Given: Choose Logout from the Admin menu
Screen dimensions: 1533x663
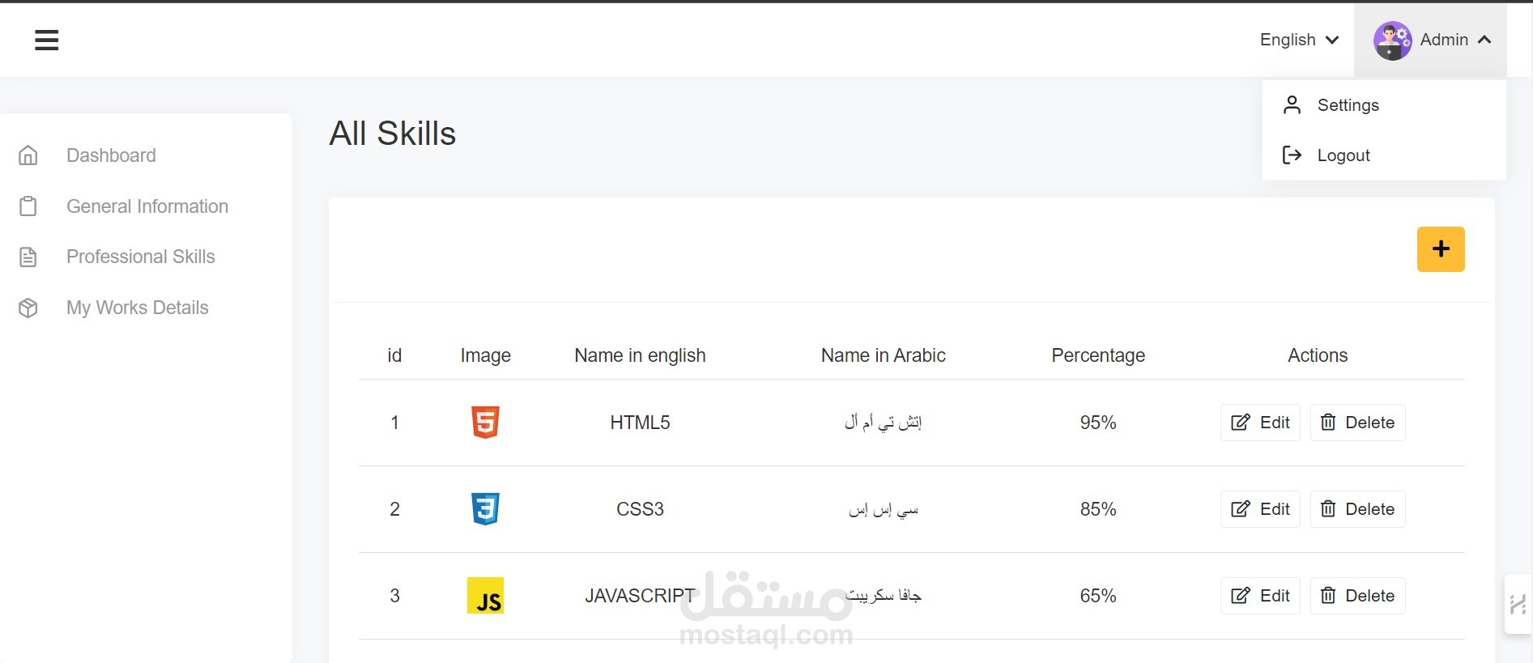Looking at the screenshot, I should pos(1343,155).
